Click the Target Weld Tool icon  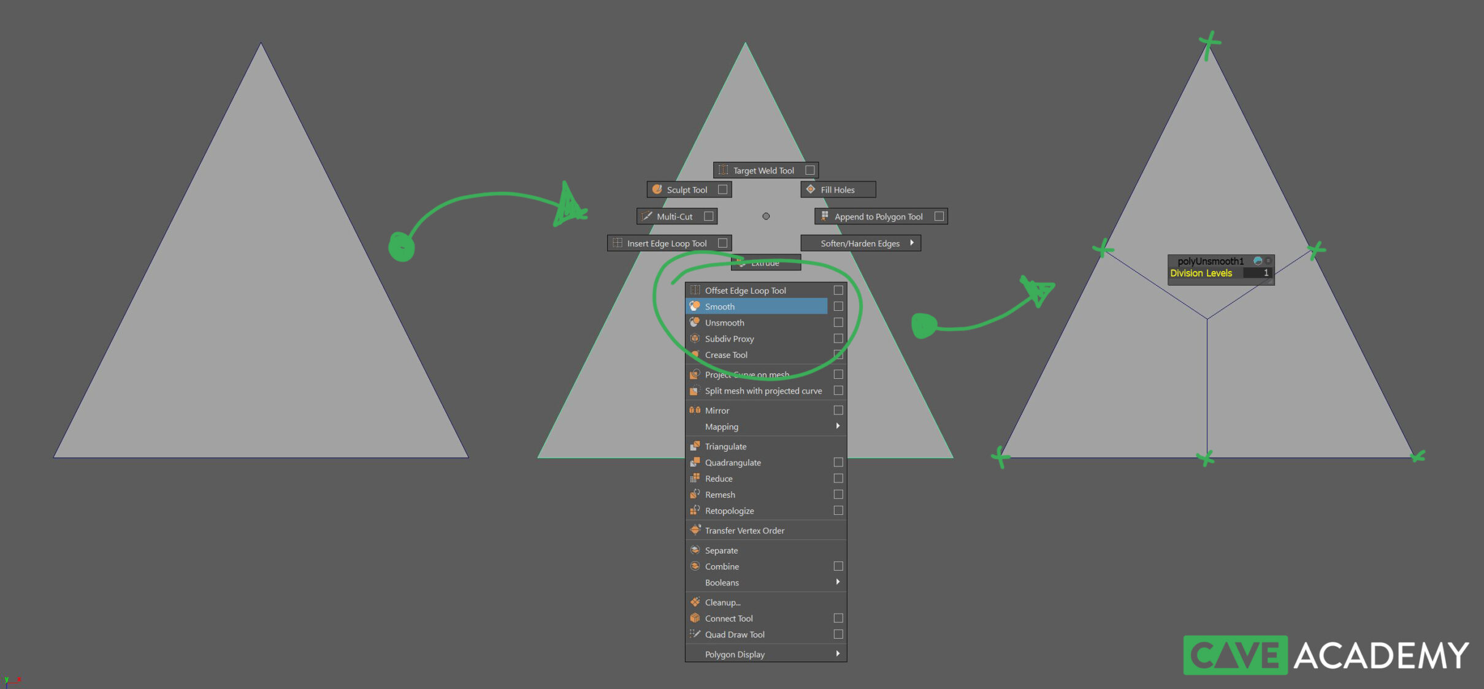pyautogui.click(x=724, y=170)
